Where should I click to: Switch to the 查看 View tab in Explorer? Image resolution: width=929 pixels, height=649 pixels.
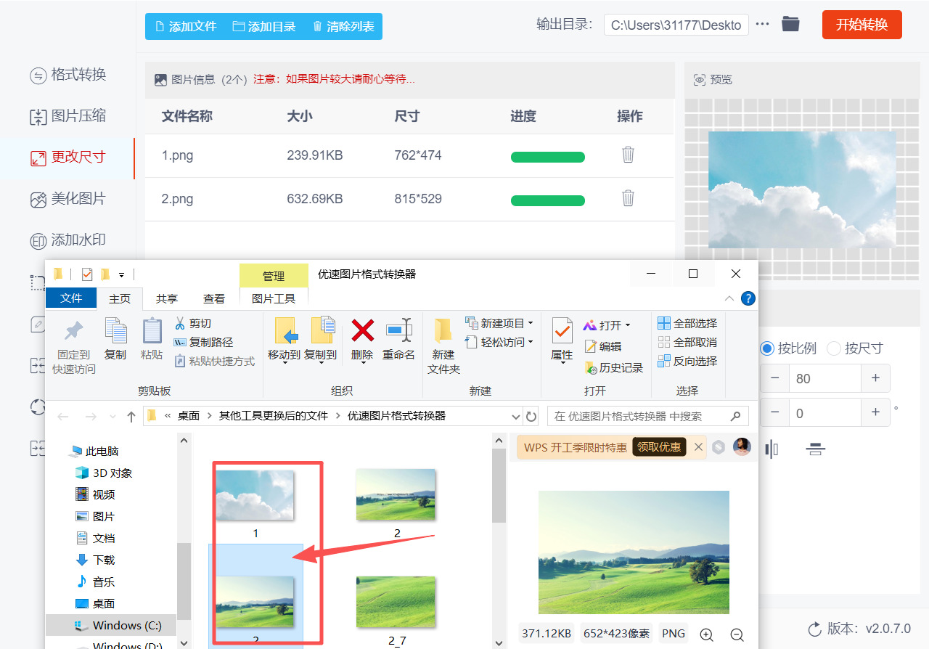[213, 298]
